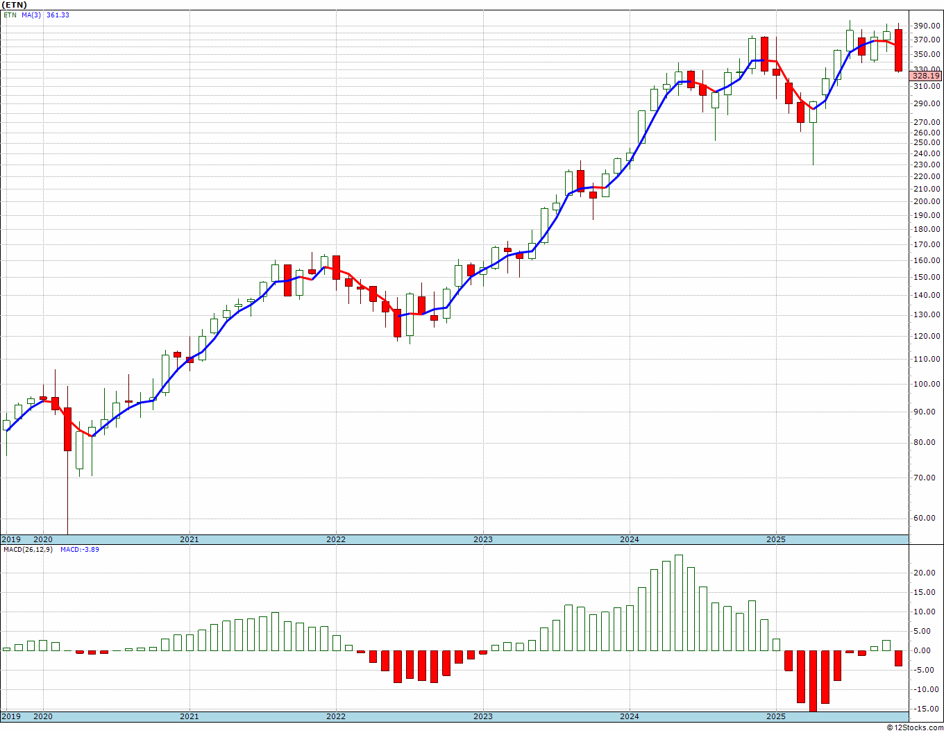Click the 2025 marker on MACD timeline

(776, 716)
